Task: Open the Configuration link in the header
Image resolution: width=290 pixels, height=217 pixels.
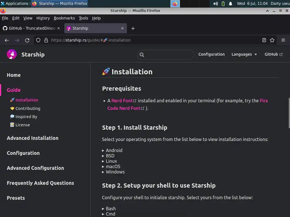Action: click(x=211, y=54)
